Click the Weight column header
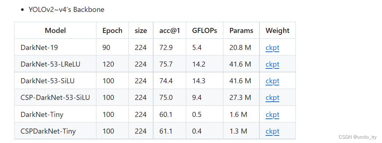 (278, 30)
